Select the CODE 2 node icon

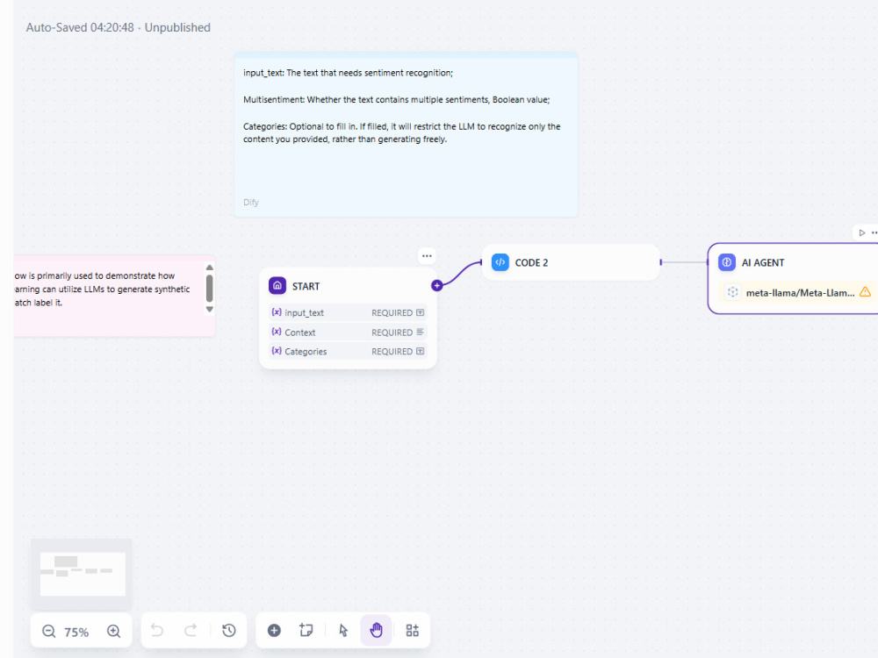pos(500,262)
